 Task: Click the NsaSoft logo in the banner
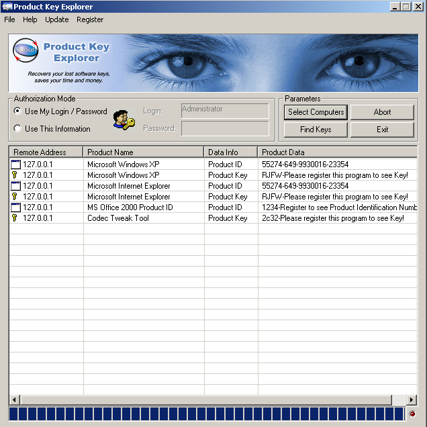coord(26,50)
